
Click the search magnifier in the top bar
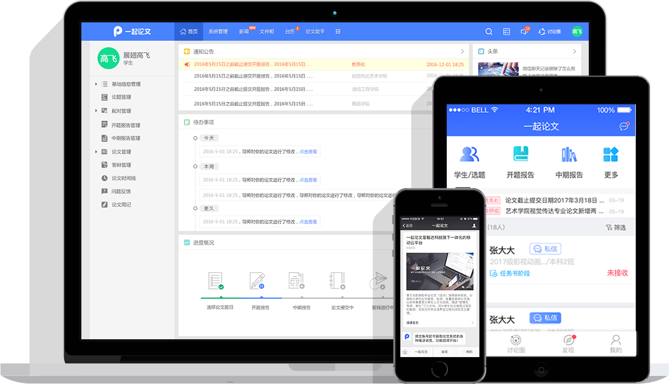pos(489,32)
